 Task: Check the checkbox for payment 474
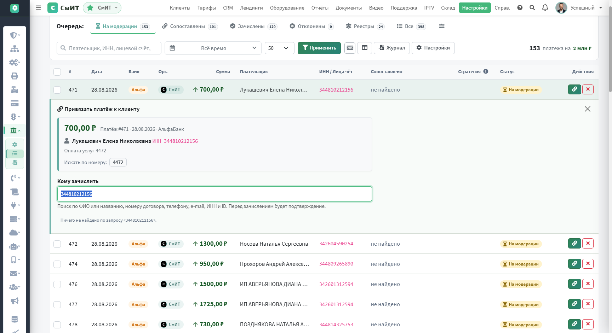[57, 264]
